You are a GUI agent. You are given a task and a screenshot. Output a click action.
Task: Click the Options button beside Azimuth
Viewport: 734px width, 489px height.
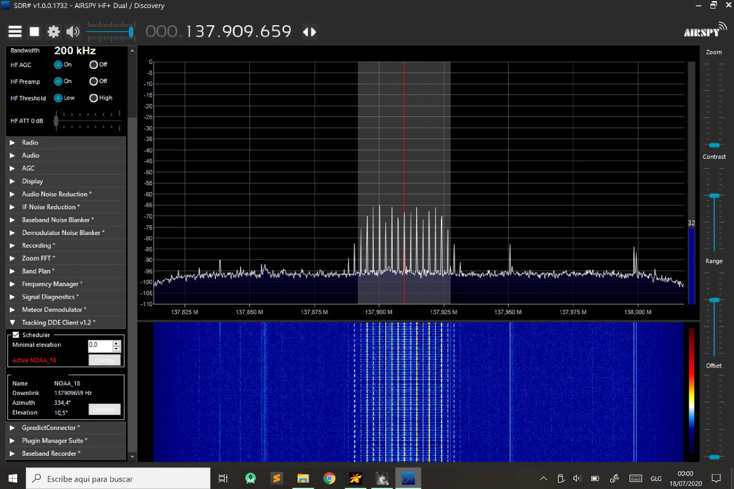pos(104,409)
